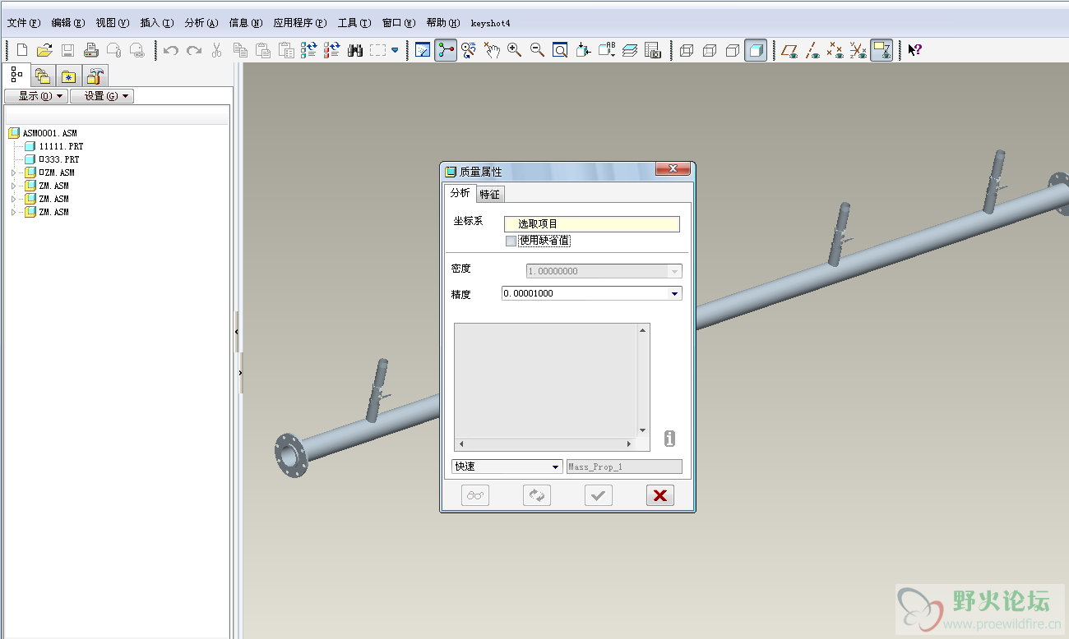Toggle datum planes display
This screenshot has height=639, width=1069.
tap(789, 50)
